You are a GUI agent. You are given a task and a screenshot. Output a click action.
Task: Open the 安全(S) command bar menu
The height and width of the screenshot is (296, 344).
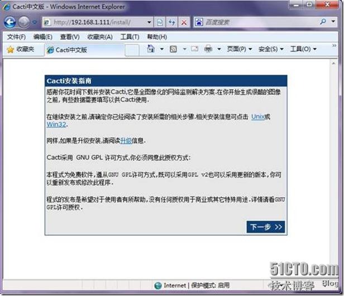[271, 49]
